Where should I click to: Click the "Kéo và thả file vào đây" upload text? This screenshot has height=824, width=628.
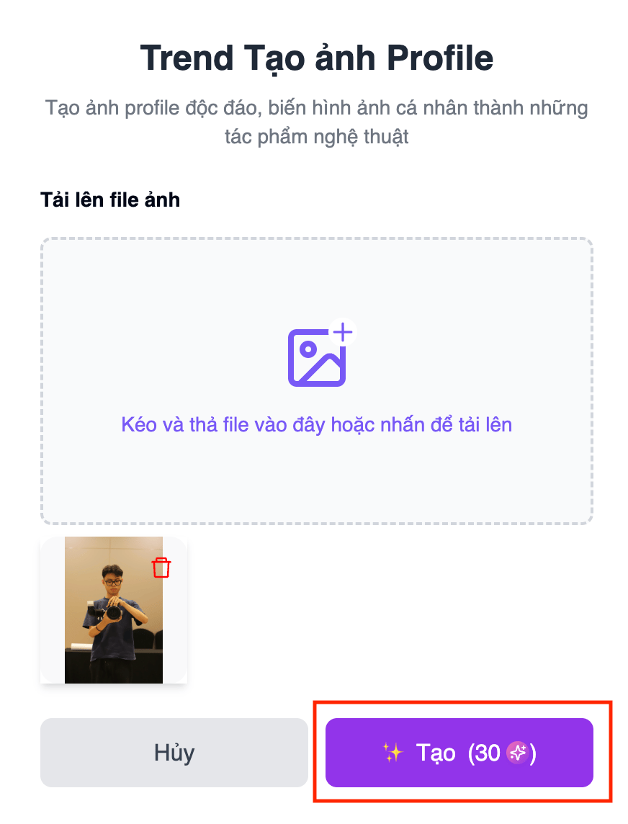click(316, 425)
